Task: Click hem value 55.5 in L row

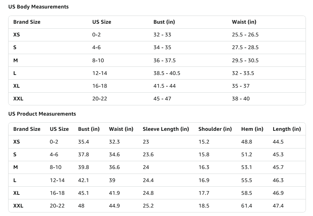Action: (x=246, y=180)
